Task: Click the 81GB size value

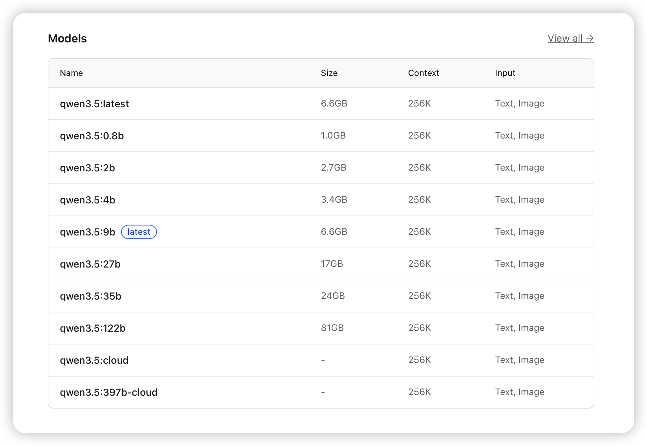Action: (332, 328)
